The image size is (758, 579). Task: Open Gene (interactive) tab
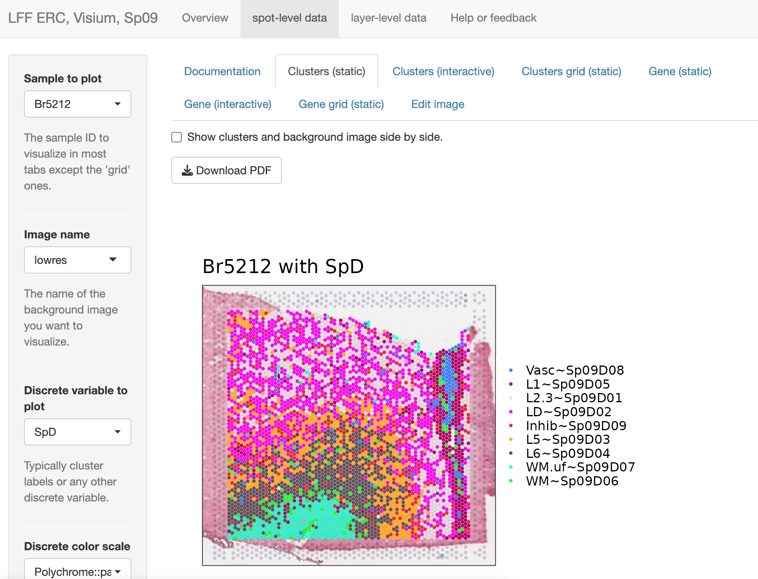click(x=227, y=104)
